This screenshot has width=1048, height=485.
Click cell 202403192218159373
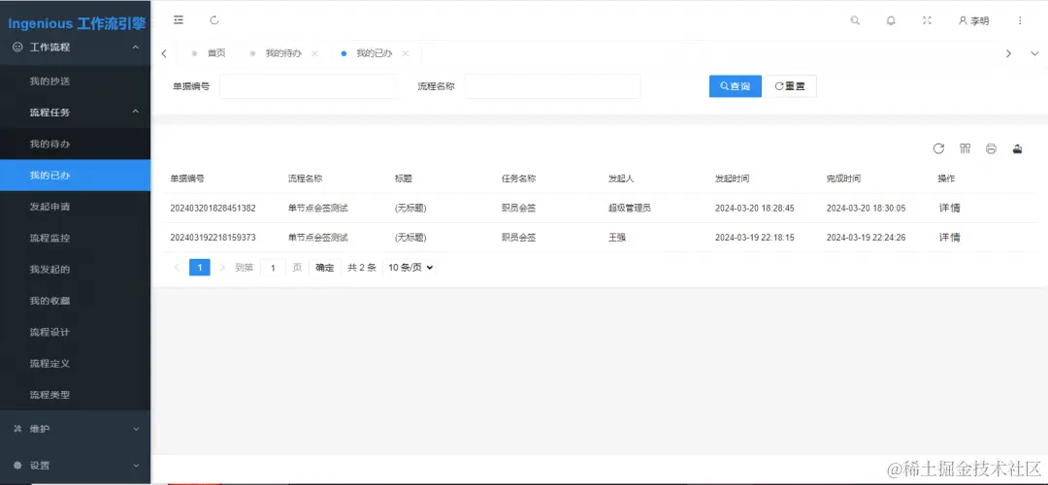pyautogui.click(x=213, y=237)
